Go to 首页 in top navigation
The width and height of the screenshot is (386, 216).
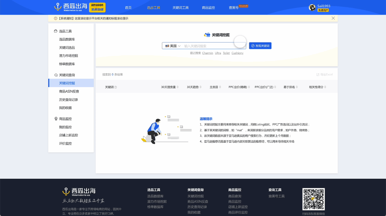click(x=128, y=8)
